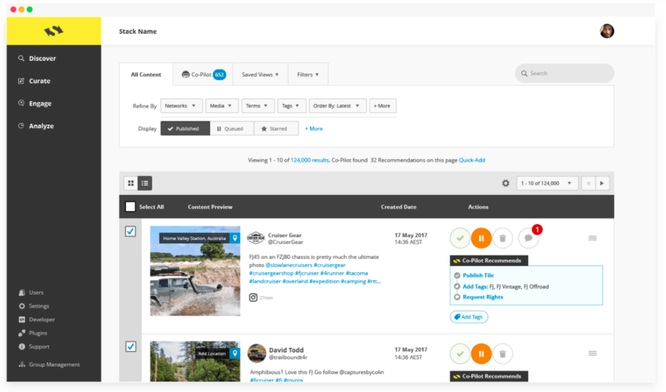Delete the Cruiser Gear post via trash icon
Screen dimensions: 666x392
coord(503,237)
